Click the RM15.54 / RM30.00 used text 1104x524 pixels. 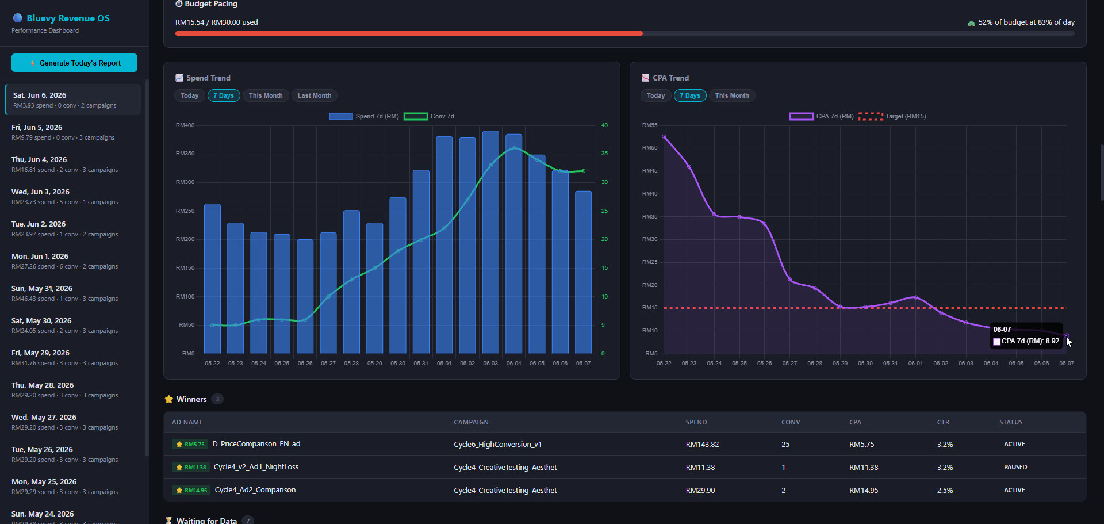point(216,22)
